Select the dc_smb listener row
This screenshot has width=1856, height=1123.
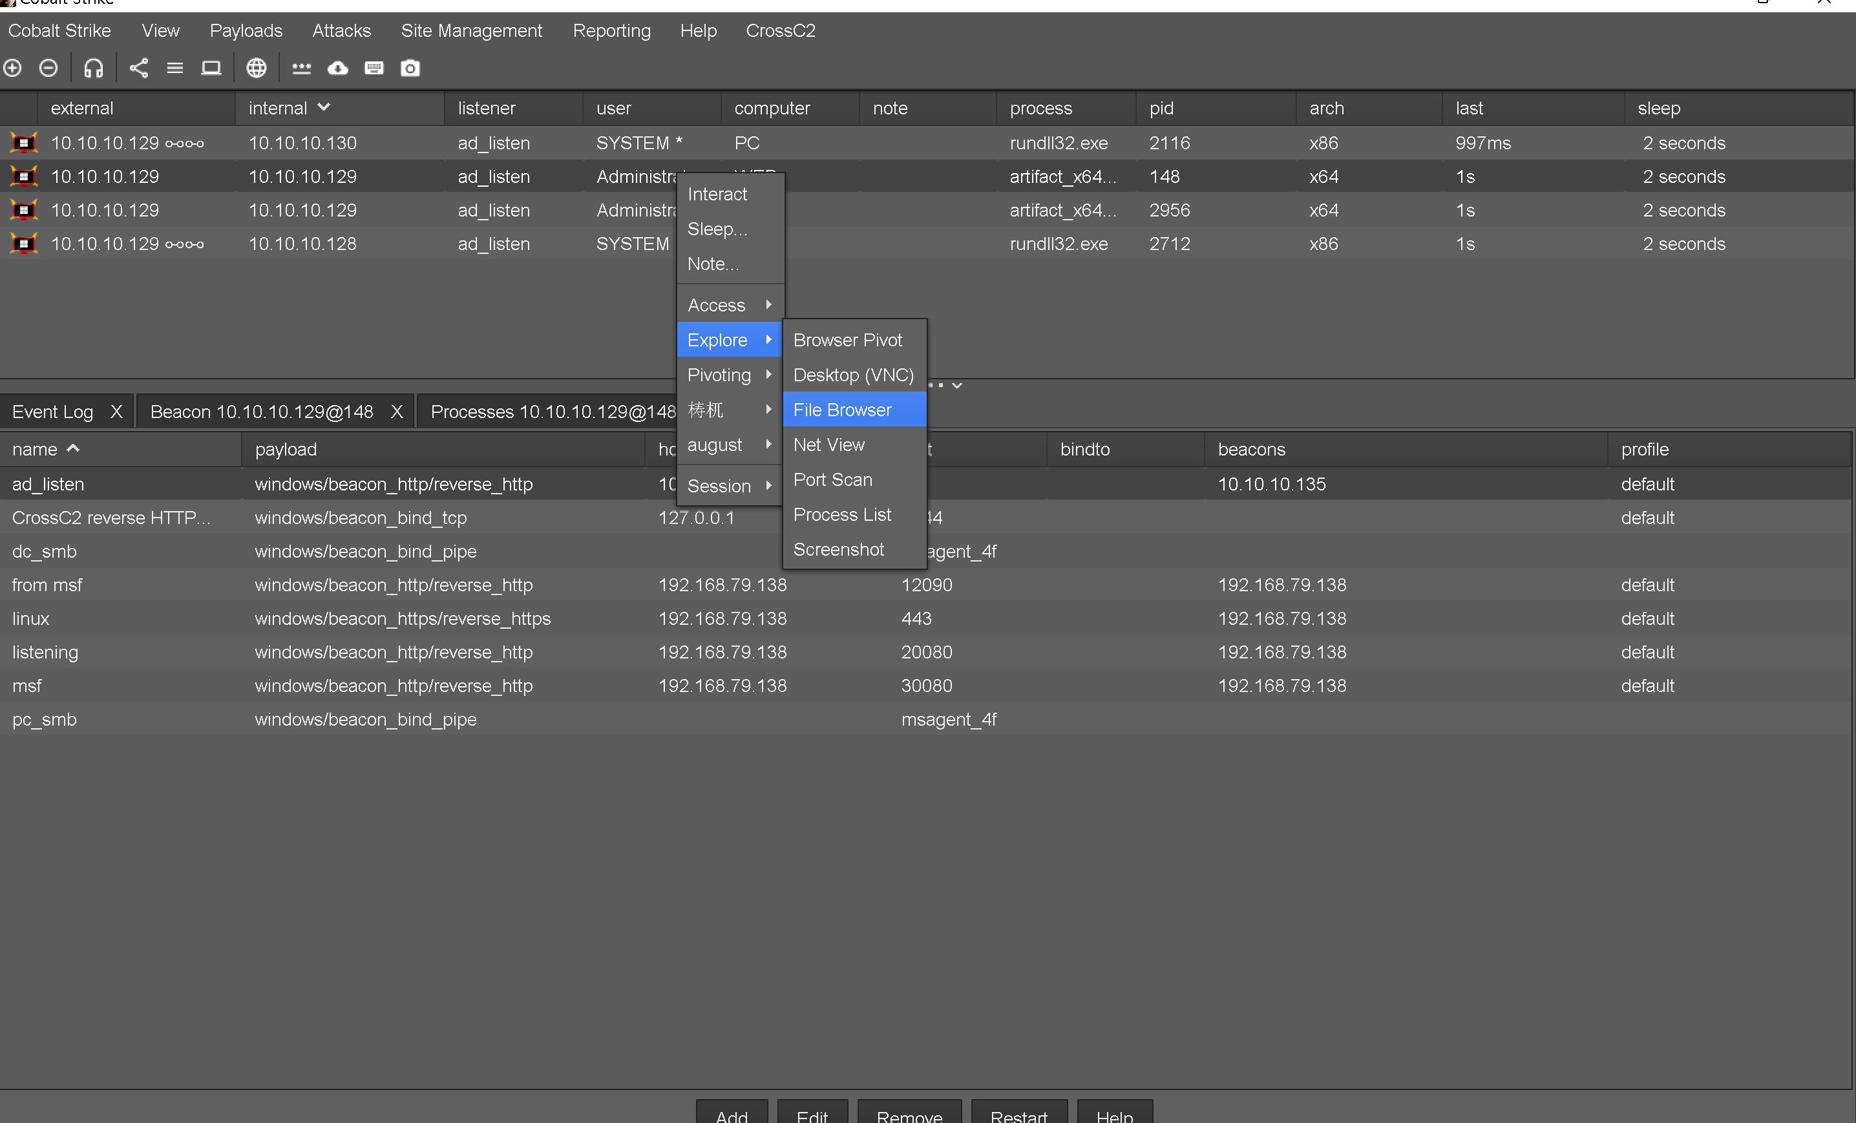45,551
